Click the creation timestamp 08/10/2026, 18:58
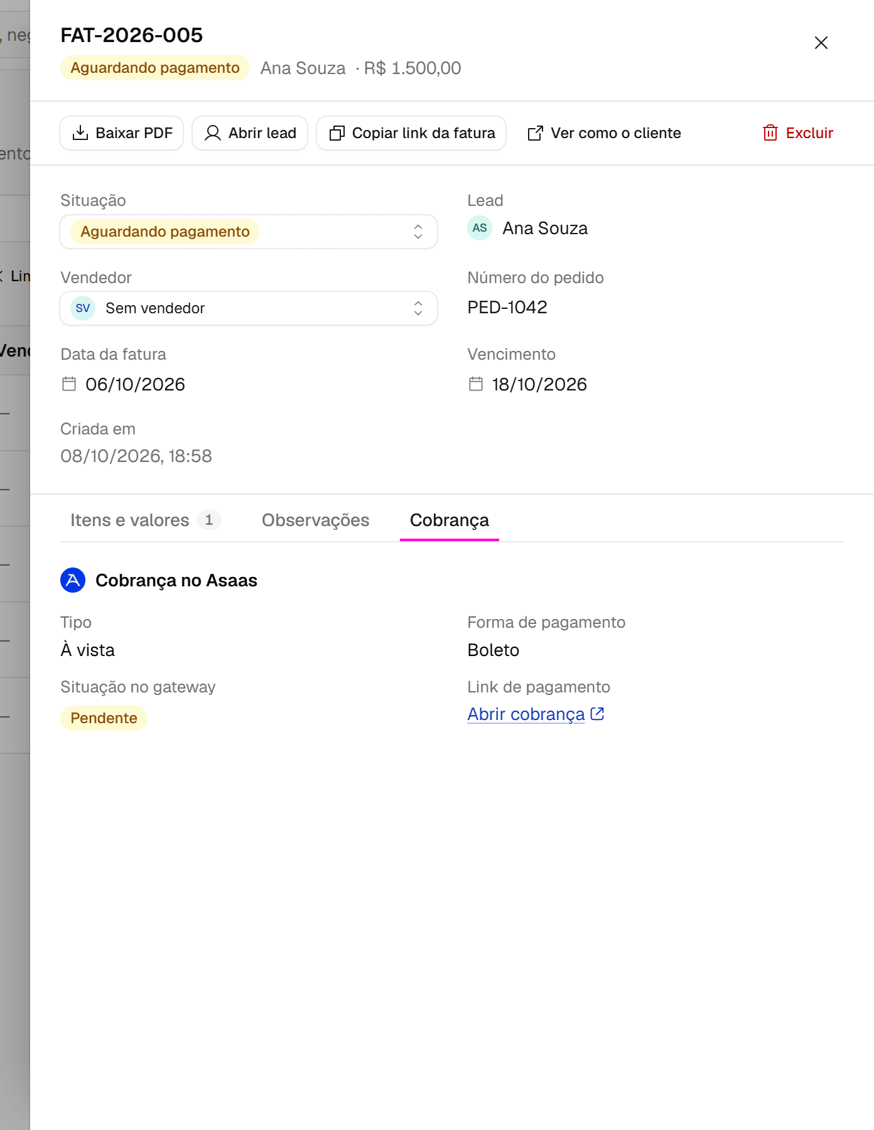Screen dimensions: 874x1130 [136, 456]
